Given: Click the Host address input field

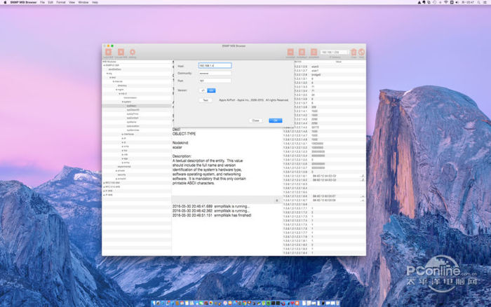Looking at the screenshot, I should click(215, 65).
